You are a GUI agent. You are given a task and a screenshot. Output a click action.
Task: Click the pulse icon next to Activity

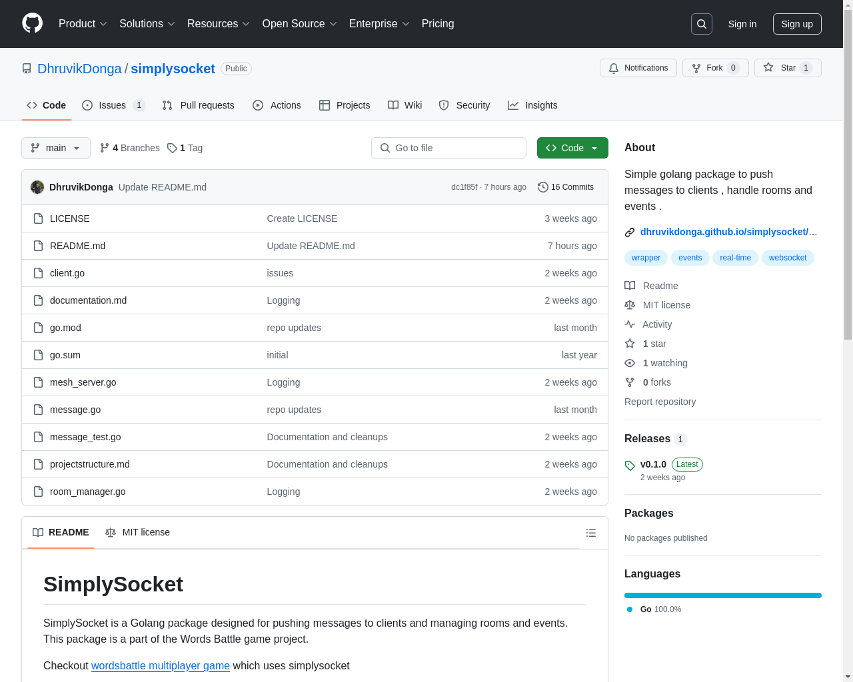pyautogui.click(x=630, y=324)
